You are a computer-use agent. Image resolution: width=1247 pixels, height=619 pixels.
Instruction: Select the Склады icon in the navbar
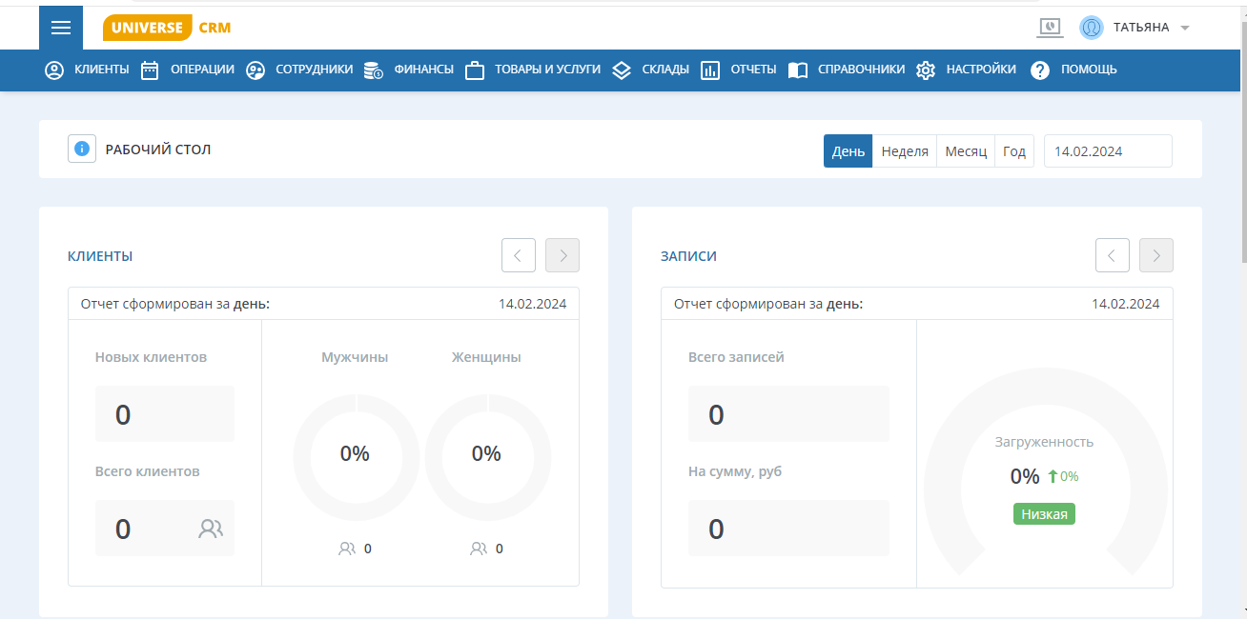[622, 70]
